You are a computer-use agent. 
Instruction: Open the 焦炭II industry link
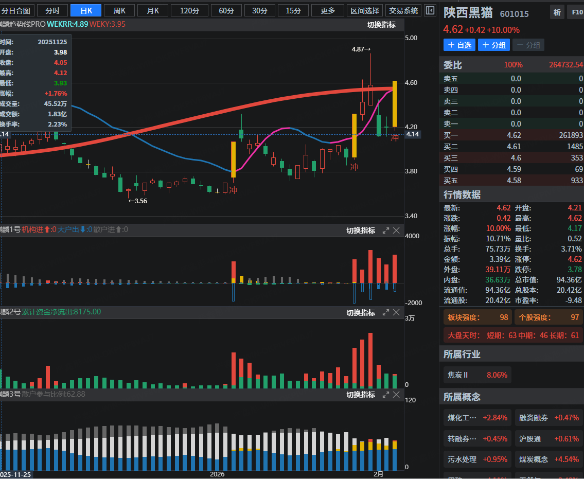pos(477,375)
